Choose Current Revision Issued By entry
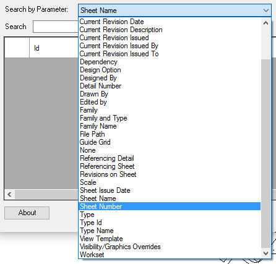This screenshot has width=276, height=264. click(170, 46)
